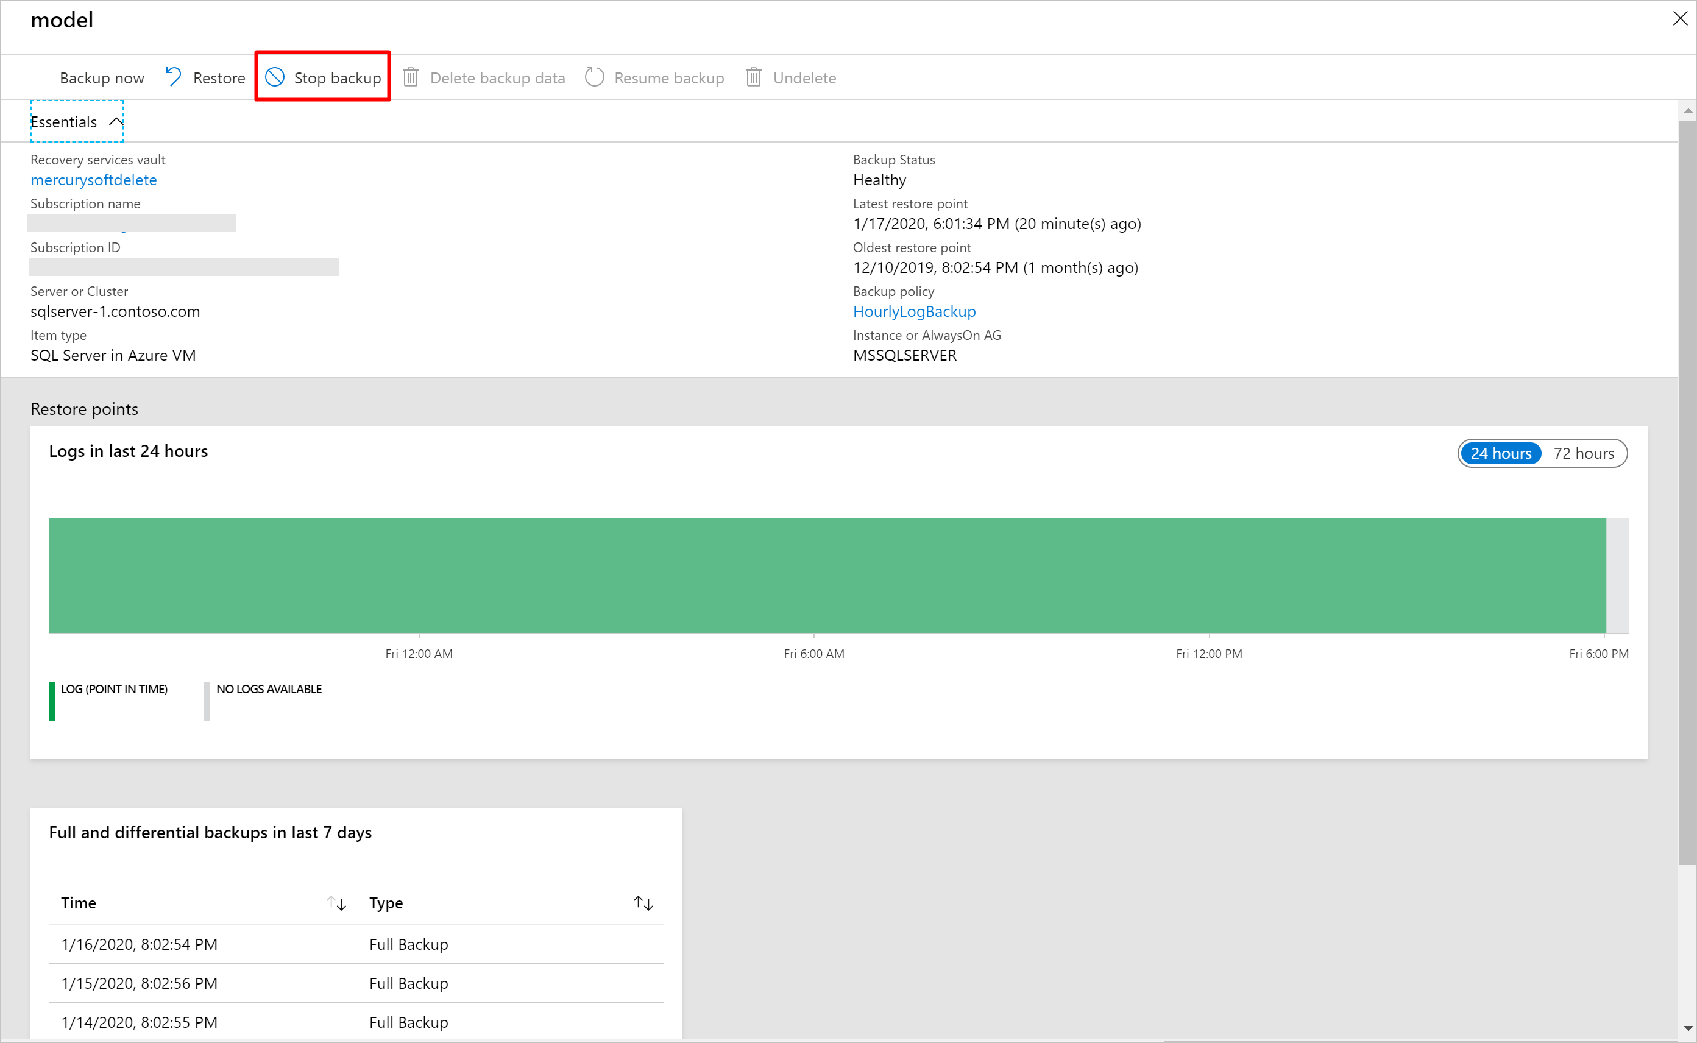Image resolution: width=1697 pixels, height=1043 pixels.
Task: Open the HourlyLogBackup policy link
Action: coord(914,311)
